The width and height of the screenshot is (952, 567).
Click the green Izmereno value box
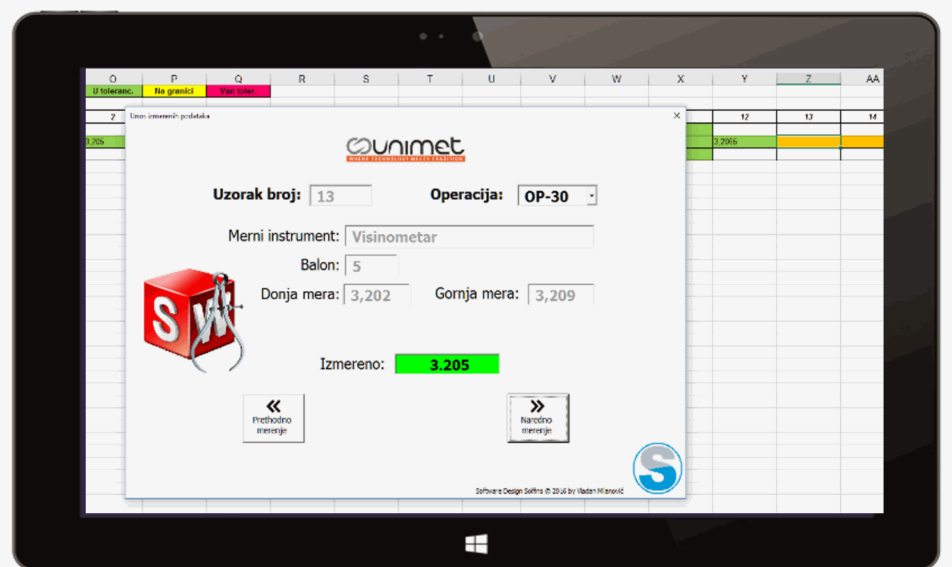click(447, 364)
